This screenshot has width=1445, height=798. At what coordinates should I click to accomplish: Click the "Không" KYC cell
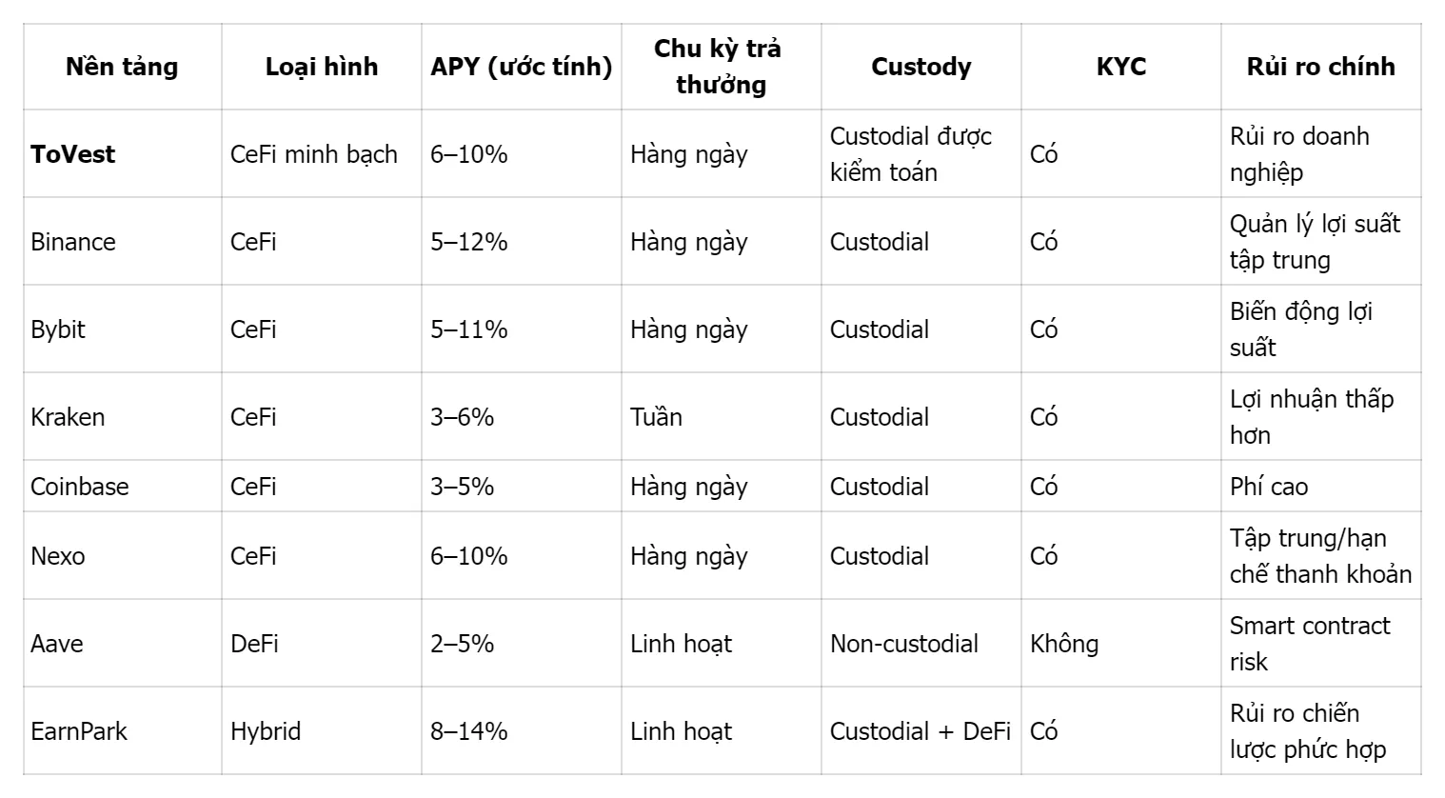pyautogui.click(x=1064, y=644)
